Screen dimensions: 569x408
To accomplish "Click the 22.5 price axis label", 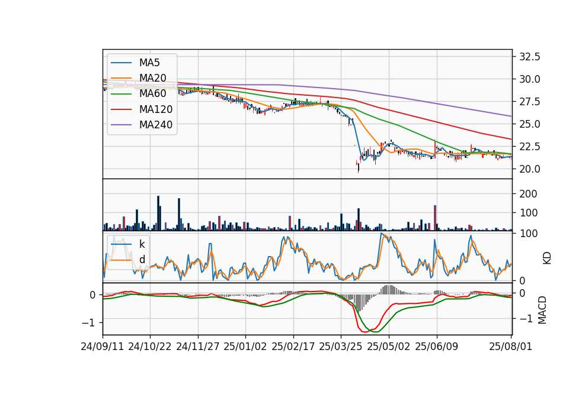I will click(530, 147).
